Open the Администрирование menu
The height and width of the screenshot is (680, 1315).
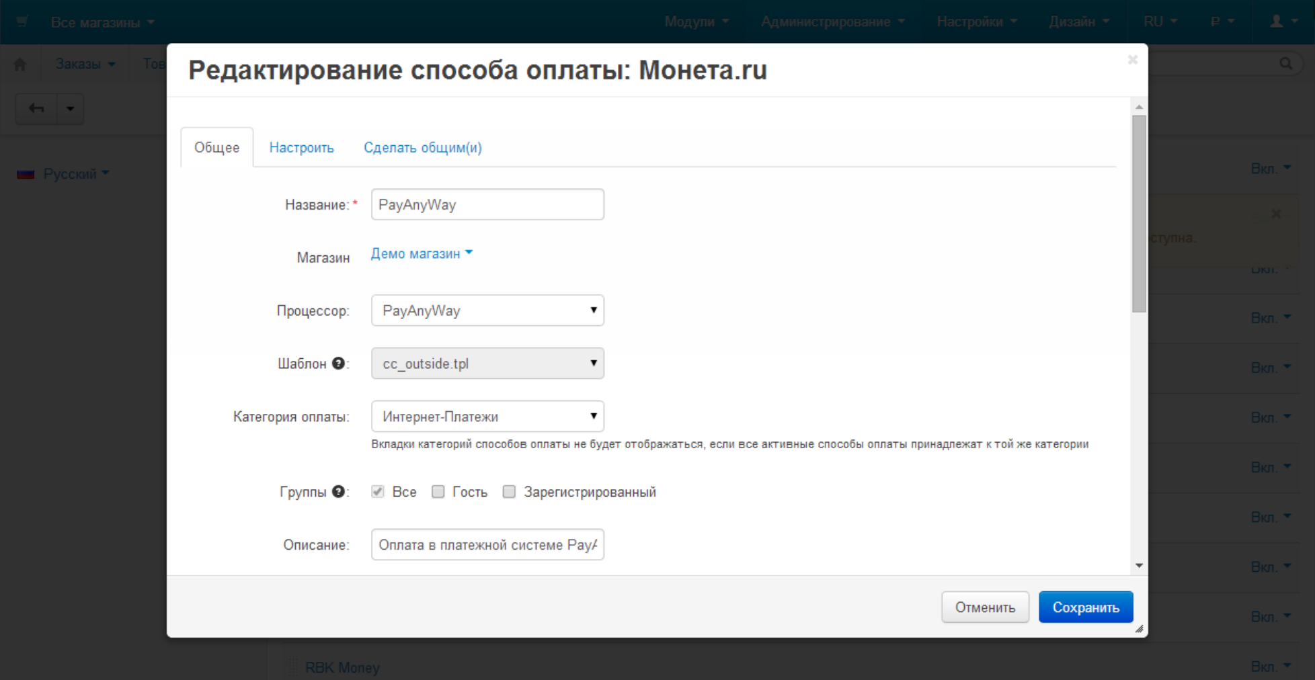tap(833, 22)
